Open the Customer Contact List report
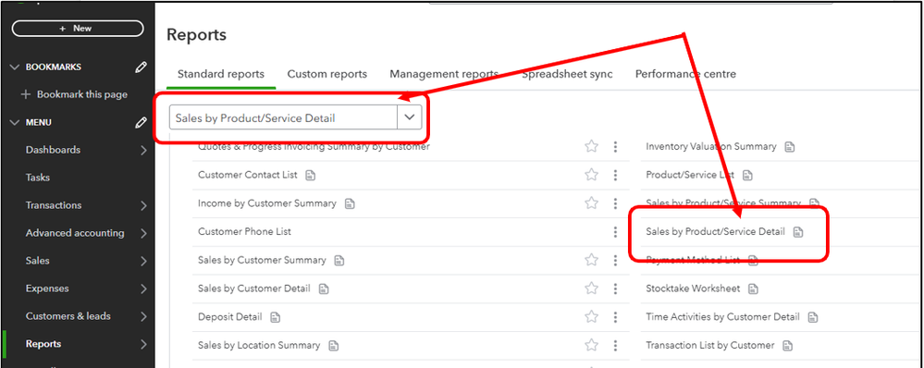Screen dimensions: 924x368 pyautogui.click(x=248, y=175)
